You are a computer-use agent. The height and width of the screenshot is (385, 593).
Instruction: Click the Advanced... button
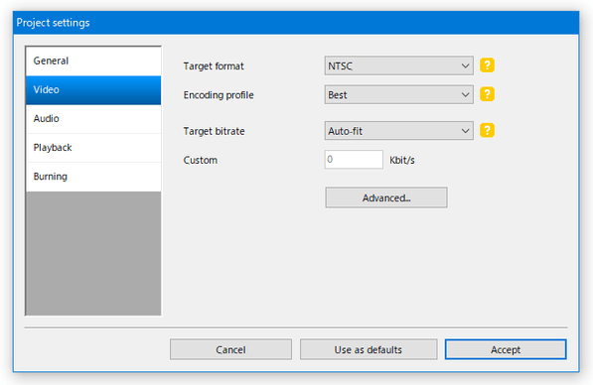[386, 197]
